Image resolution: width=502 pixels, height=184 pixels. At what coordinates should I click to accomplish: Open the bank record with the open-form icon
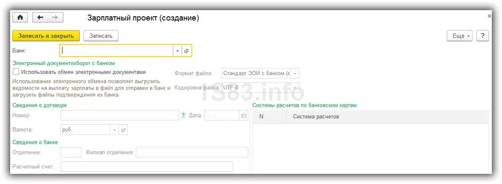[186, 50]
